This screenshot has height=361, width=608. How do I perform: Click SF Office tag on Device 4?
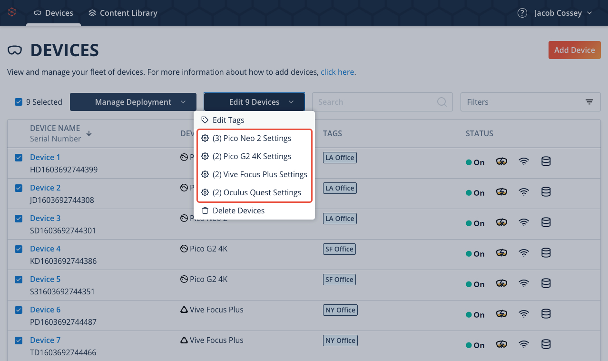tap(339, 249)
